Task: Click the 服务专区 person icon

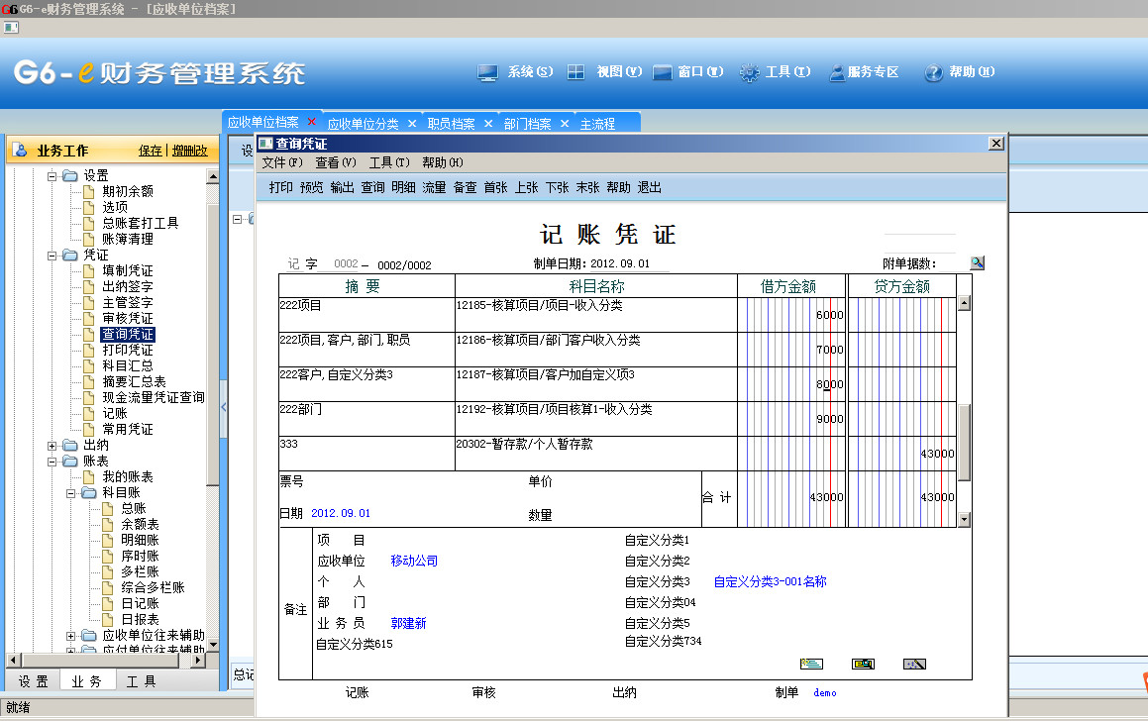Action: [x=837, y=72]
